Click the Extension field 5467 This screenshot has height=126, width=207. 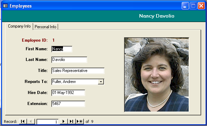click(68, 104)
